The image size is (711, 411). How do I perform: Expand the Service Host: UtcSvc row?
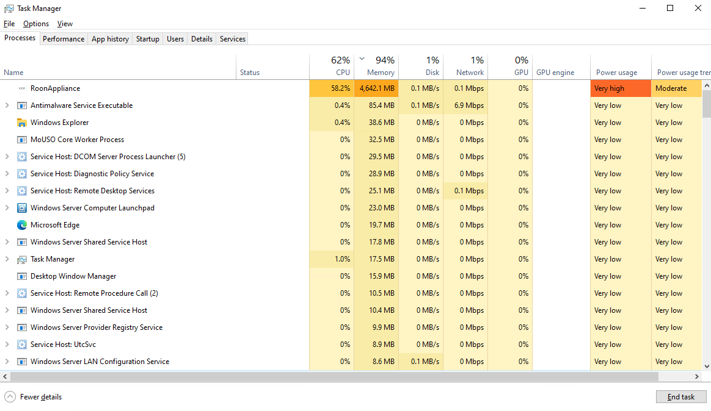7,345
